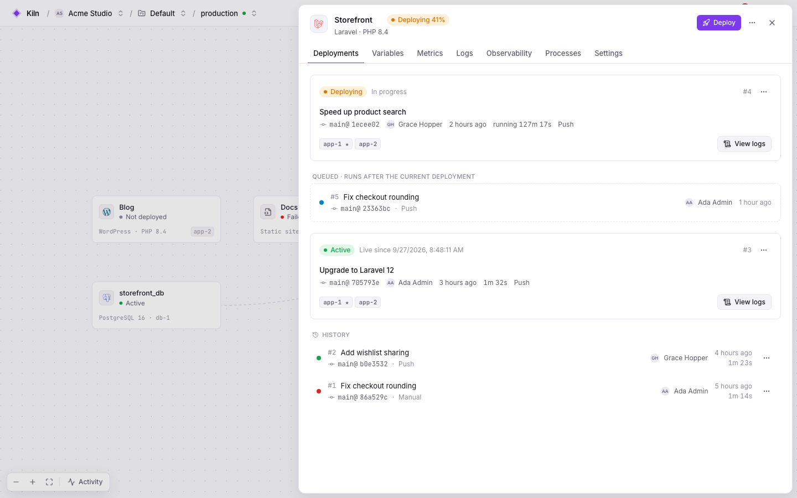Expand the production environment switcher

pyautogui.click(x=254, y=13)
